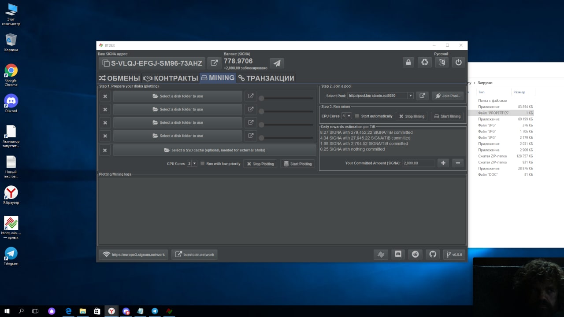Open the burstcoin.network explorer link button

tap(194, 254)
